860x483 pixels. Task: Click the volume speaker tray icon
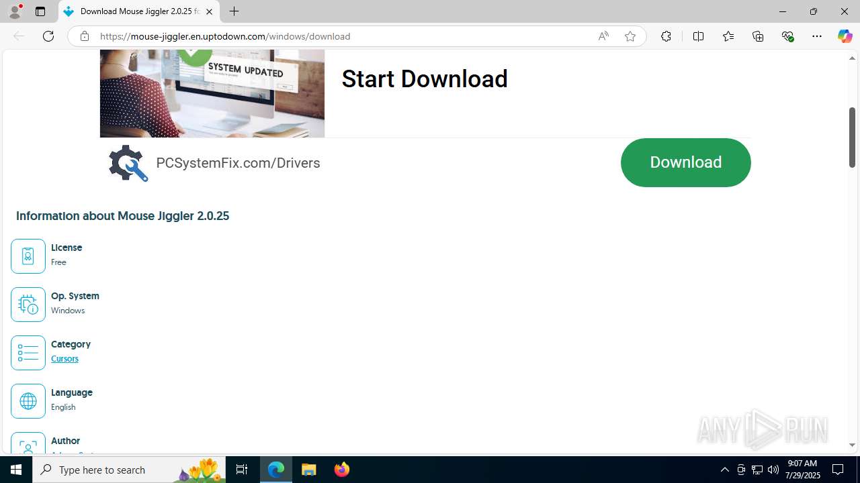click(x=773, y=470)
